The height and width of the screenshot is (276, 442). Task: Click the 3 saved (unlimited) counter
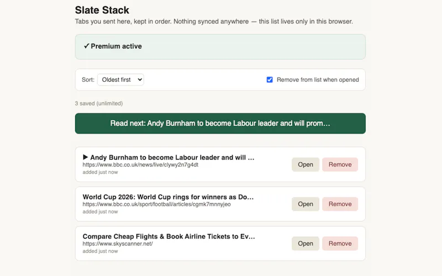(x=99, y=103)
